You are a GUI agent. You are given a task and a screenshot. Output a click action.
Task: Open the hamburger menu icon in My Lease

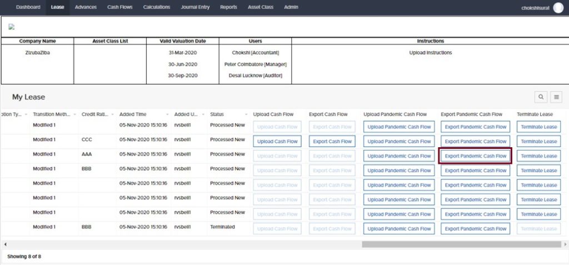pyautogui.click(x=556, y=97)
